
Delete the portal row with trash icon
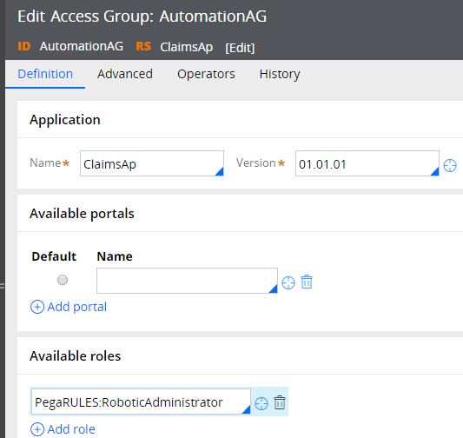pos(307,282)
